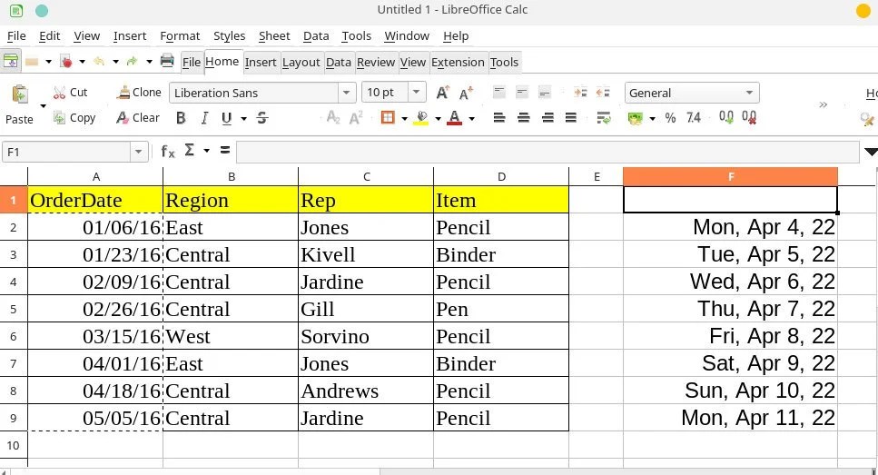Open the underline style dropdown arrow
This screenshot has height=475, width=878.
(x=243, y=118)
